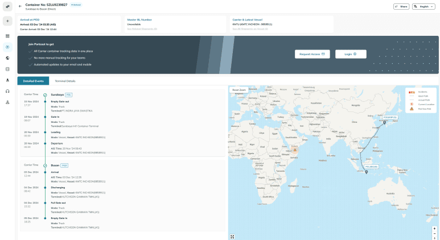Click the Busan POD marker on map
This screenshot has height=240, width=440.
point(384,121)
